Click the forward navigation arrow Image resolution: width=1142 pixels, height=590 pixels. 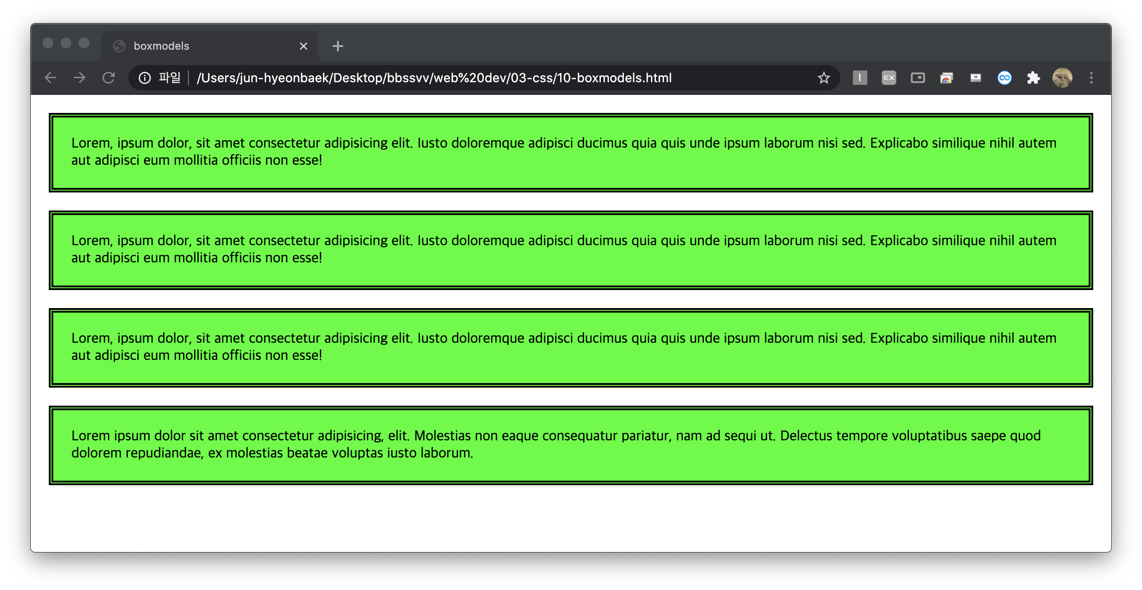pos(80,78)
